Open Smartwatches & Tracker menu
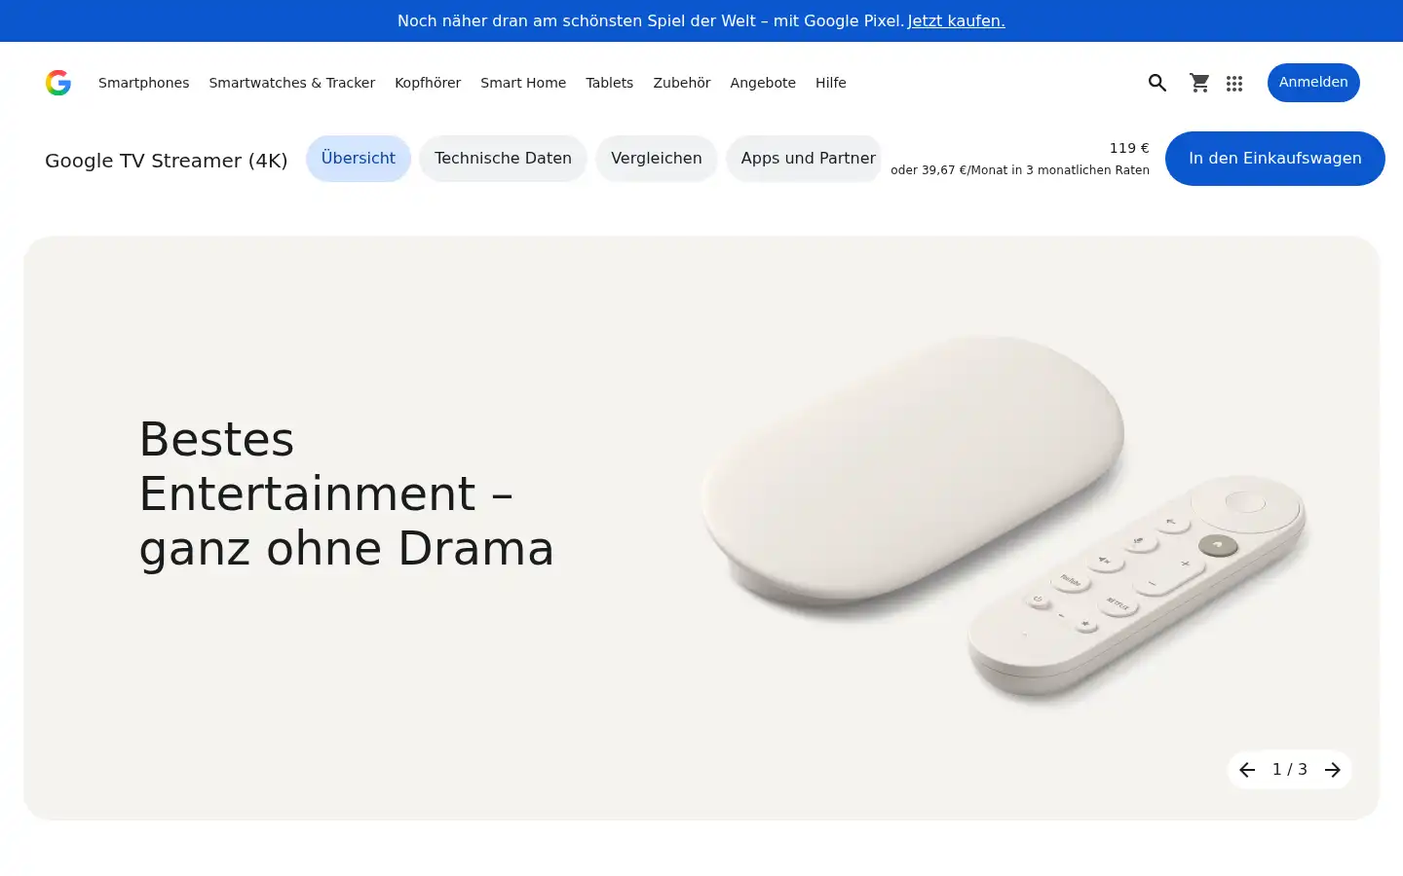Screen dimensions: 1403x876 [x=292, y=83]
